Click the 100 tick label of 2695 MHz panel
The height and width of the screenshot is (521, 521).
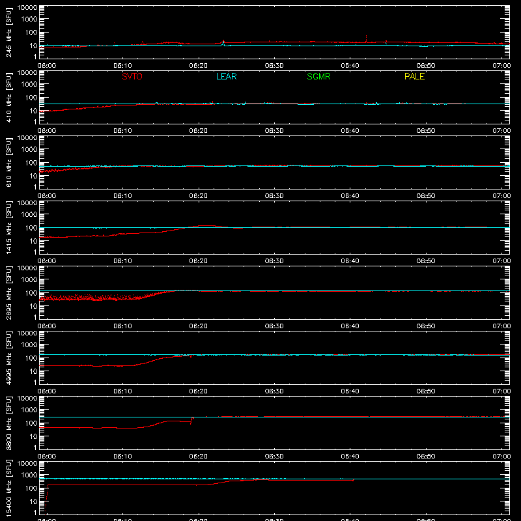(31, 292)
